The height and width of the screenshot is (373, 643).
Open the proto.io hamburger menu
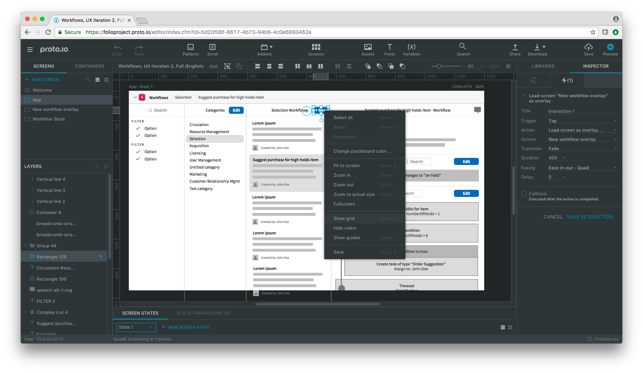pyautogui.click(x=30, y=50)
